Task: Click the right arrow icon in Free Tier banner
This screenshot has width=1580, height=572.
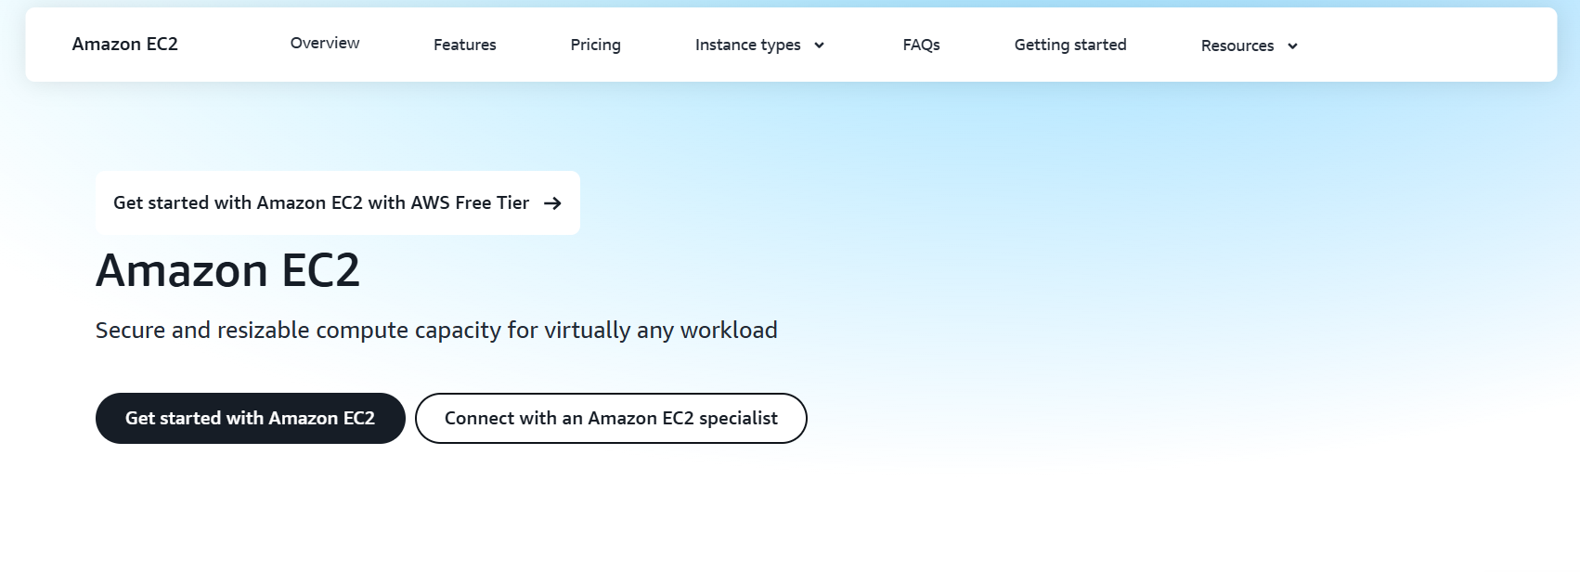Action: pos(552,203)
